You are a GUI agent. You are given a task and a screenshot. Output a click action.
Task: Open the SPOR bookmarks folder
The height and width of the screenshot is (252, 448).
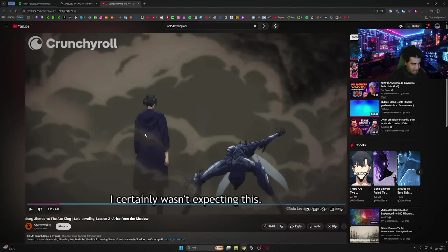click(11, 17)
